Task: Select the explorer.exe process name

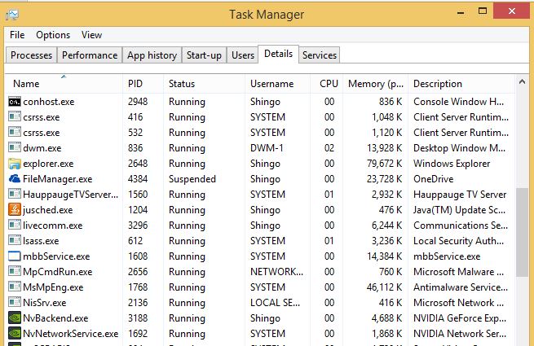Action: (x=48, y=164)
